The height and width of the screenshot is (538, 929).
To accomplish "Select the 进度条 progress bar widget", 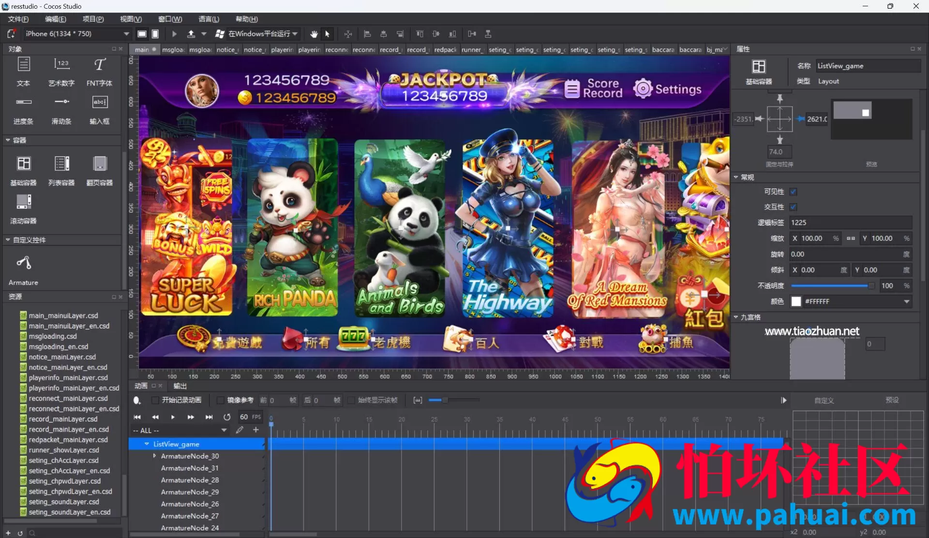I will click(23, 110).
